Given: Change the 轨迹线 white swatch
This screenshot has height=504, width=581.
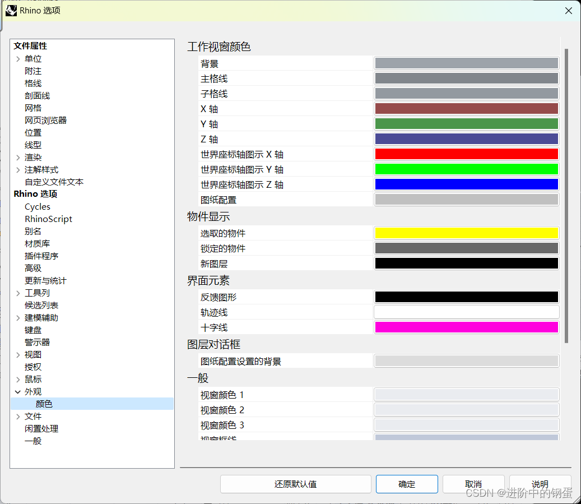Looking at the screenshot, I should 467,312.
